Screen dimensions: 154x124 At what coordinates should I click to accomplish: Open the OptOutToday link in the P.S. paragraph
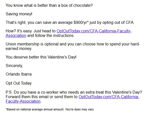click(x=109, y=97)
